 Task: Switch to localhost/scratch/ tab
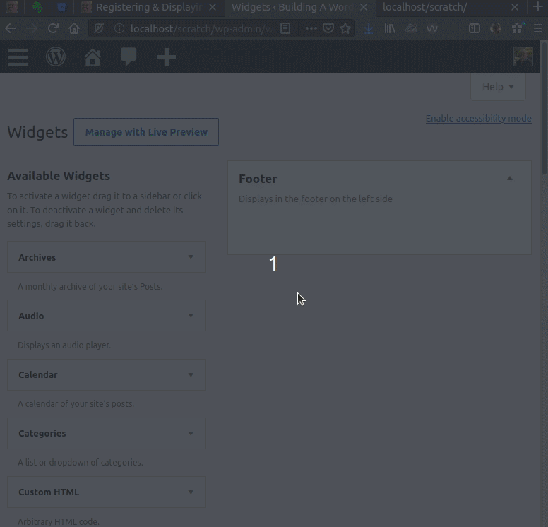(424, 7)
